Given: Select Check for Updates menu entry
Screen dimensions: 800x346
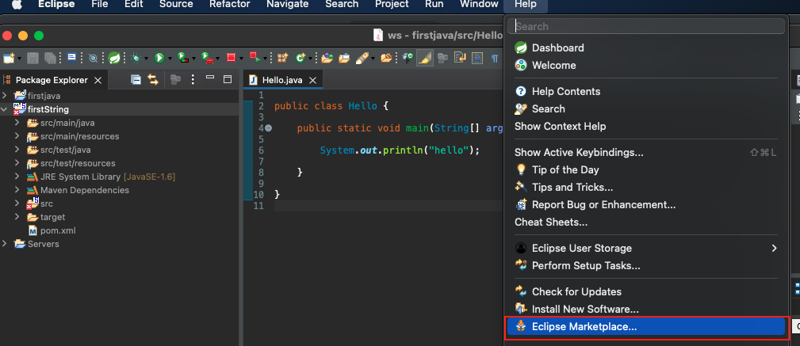Looking at the screenshot, I should coord(645,291).
